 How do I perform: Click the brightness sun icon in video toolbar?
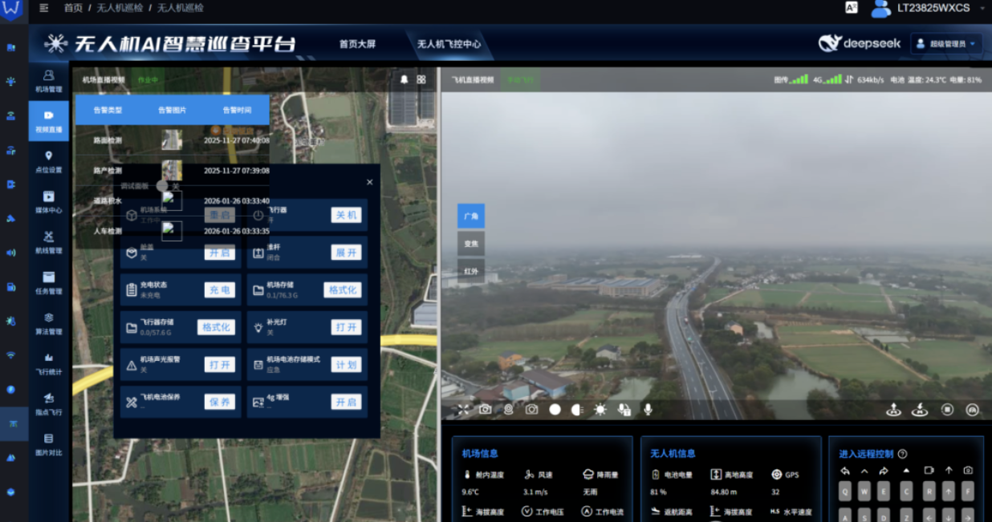(600, 410)
